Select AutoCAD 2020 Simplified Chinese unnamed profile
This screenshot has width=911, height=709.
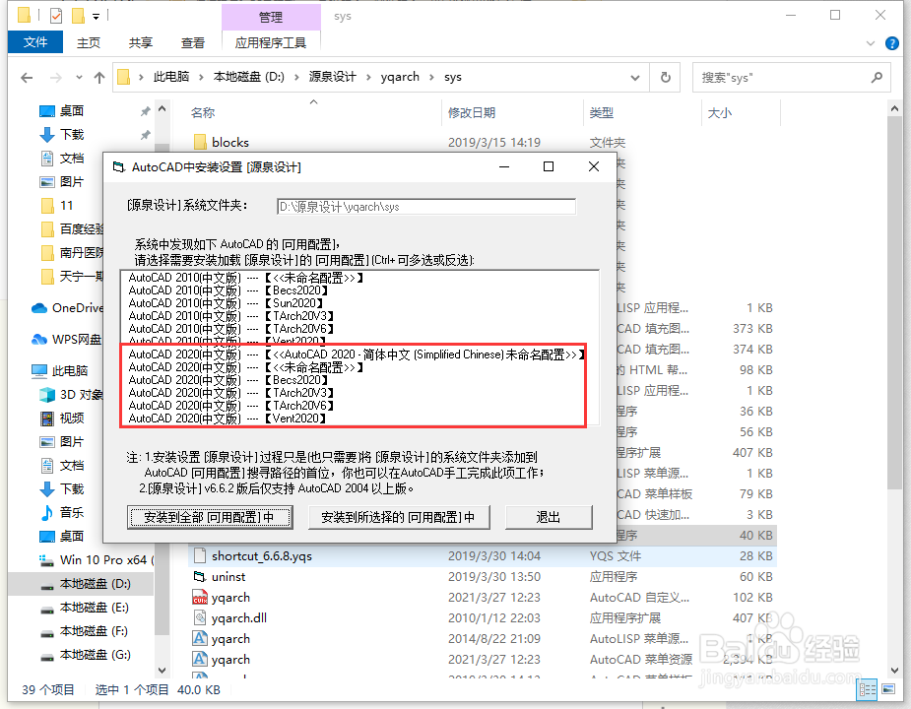point(357,354)
